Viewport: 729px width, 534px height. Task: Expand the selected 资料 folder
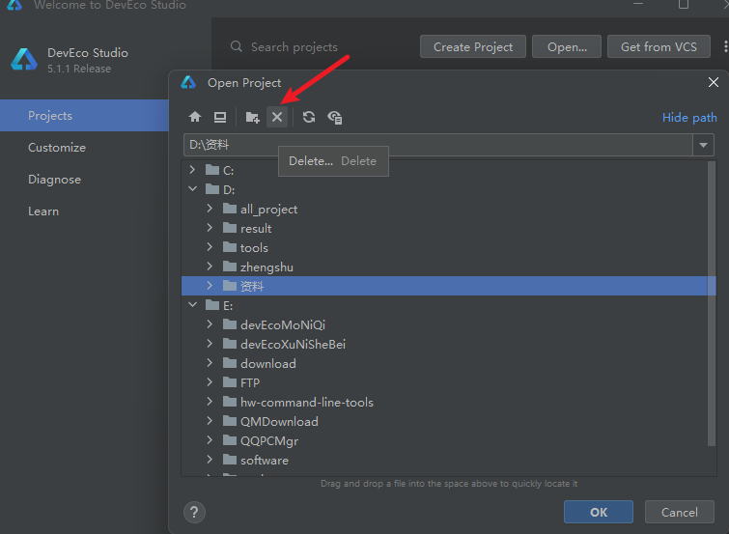coord(210,286)
